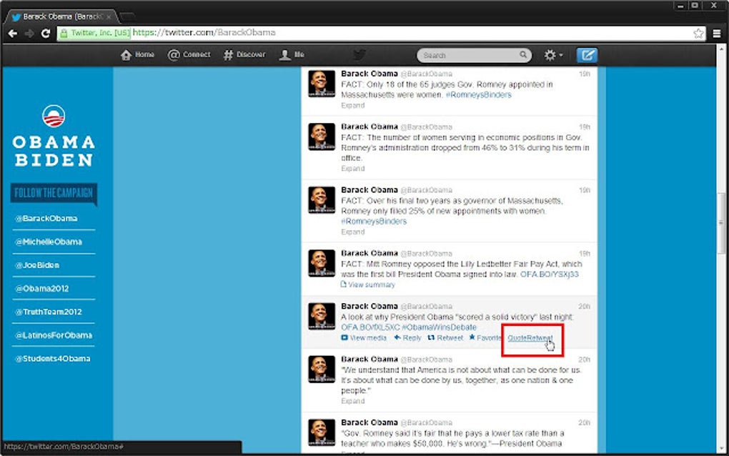This screenshot has height=456, width=729.
Task: Open the Quote Retweet link
Action: point(529,338)
